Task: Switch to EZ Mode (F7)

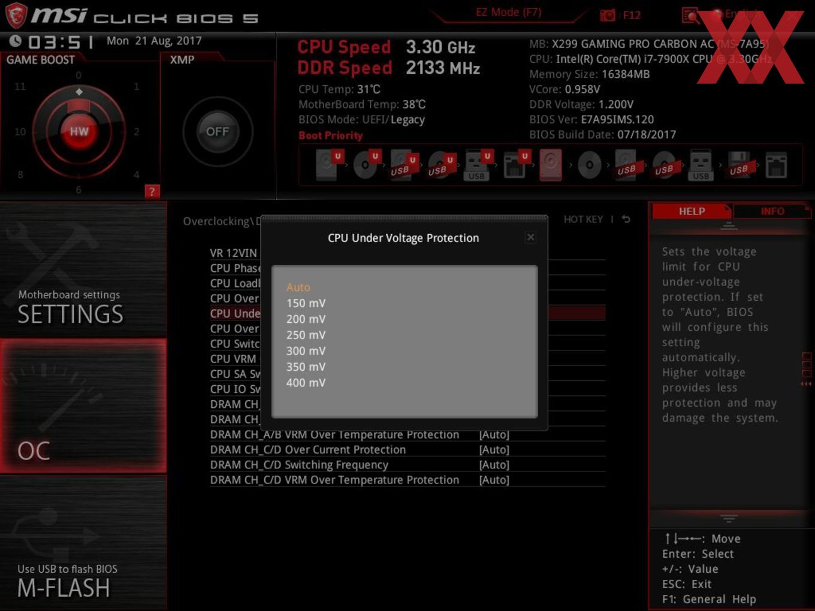Action: pos(508,12)
